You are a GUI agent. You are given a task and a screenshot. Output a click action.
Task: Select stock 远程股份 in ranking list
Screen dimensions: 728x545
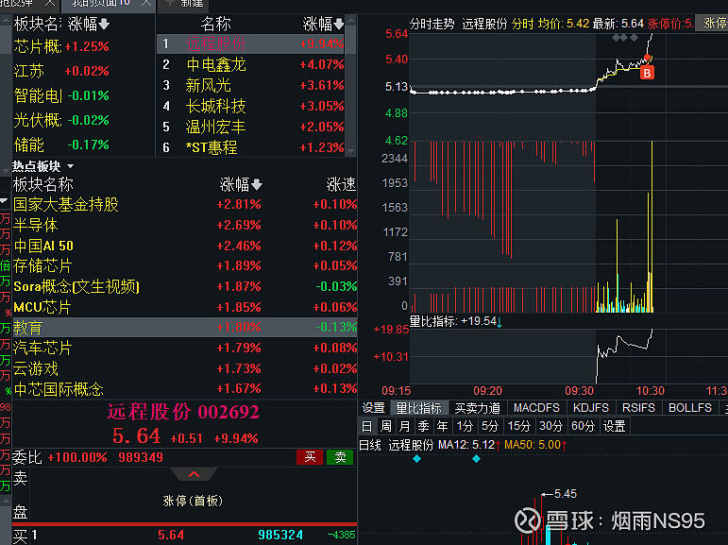pos(251,44)
